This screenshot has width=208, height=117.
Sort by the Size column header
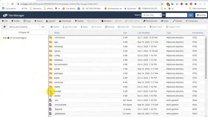[125, 33]
